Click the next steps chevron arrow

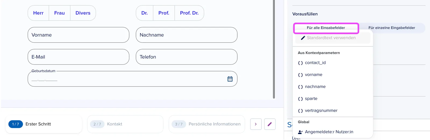256,124
